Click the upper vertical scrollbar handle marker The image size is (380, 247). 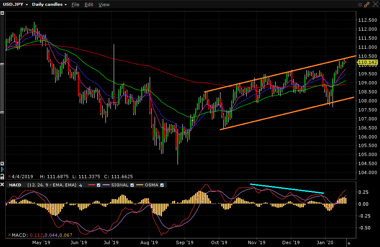2,64
